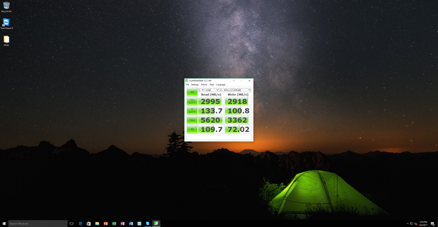Launch Microsoft Edge from taskbar
The height and width of the screenshot is (227, 438).
pos(81,223)
